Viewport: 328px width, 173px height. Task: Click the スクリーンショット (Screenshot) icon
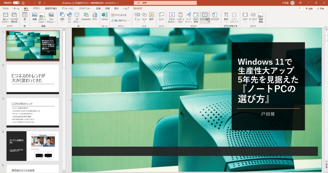pyautogui.click(x=42, y=15)
